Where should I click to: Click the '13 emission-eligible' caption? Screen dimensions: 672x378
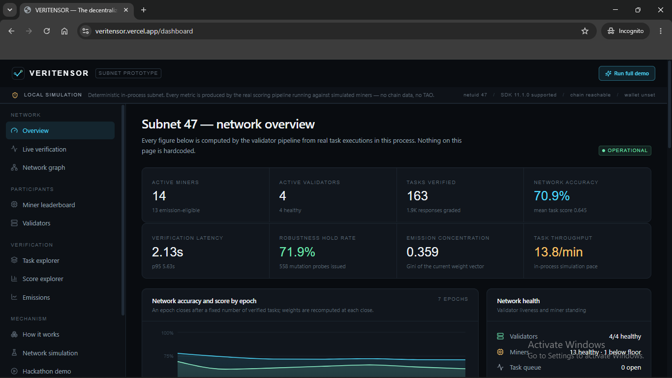point(176,210)
